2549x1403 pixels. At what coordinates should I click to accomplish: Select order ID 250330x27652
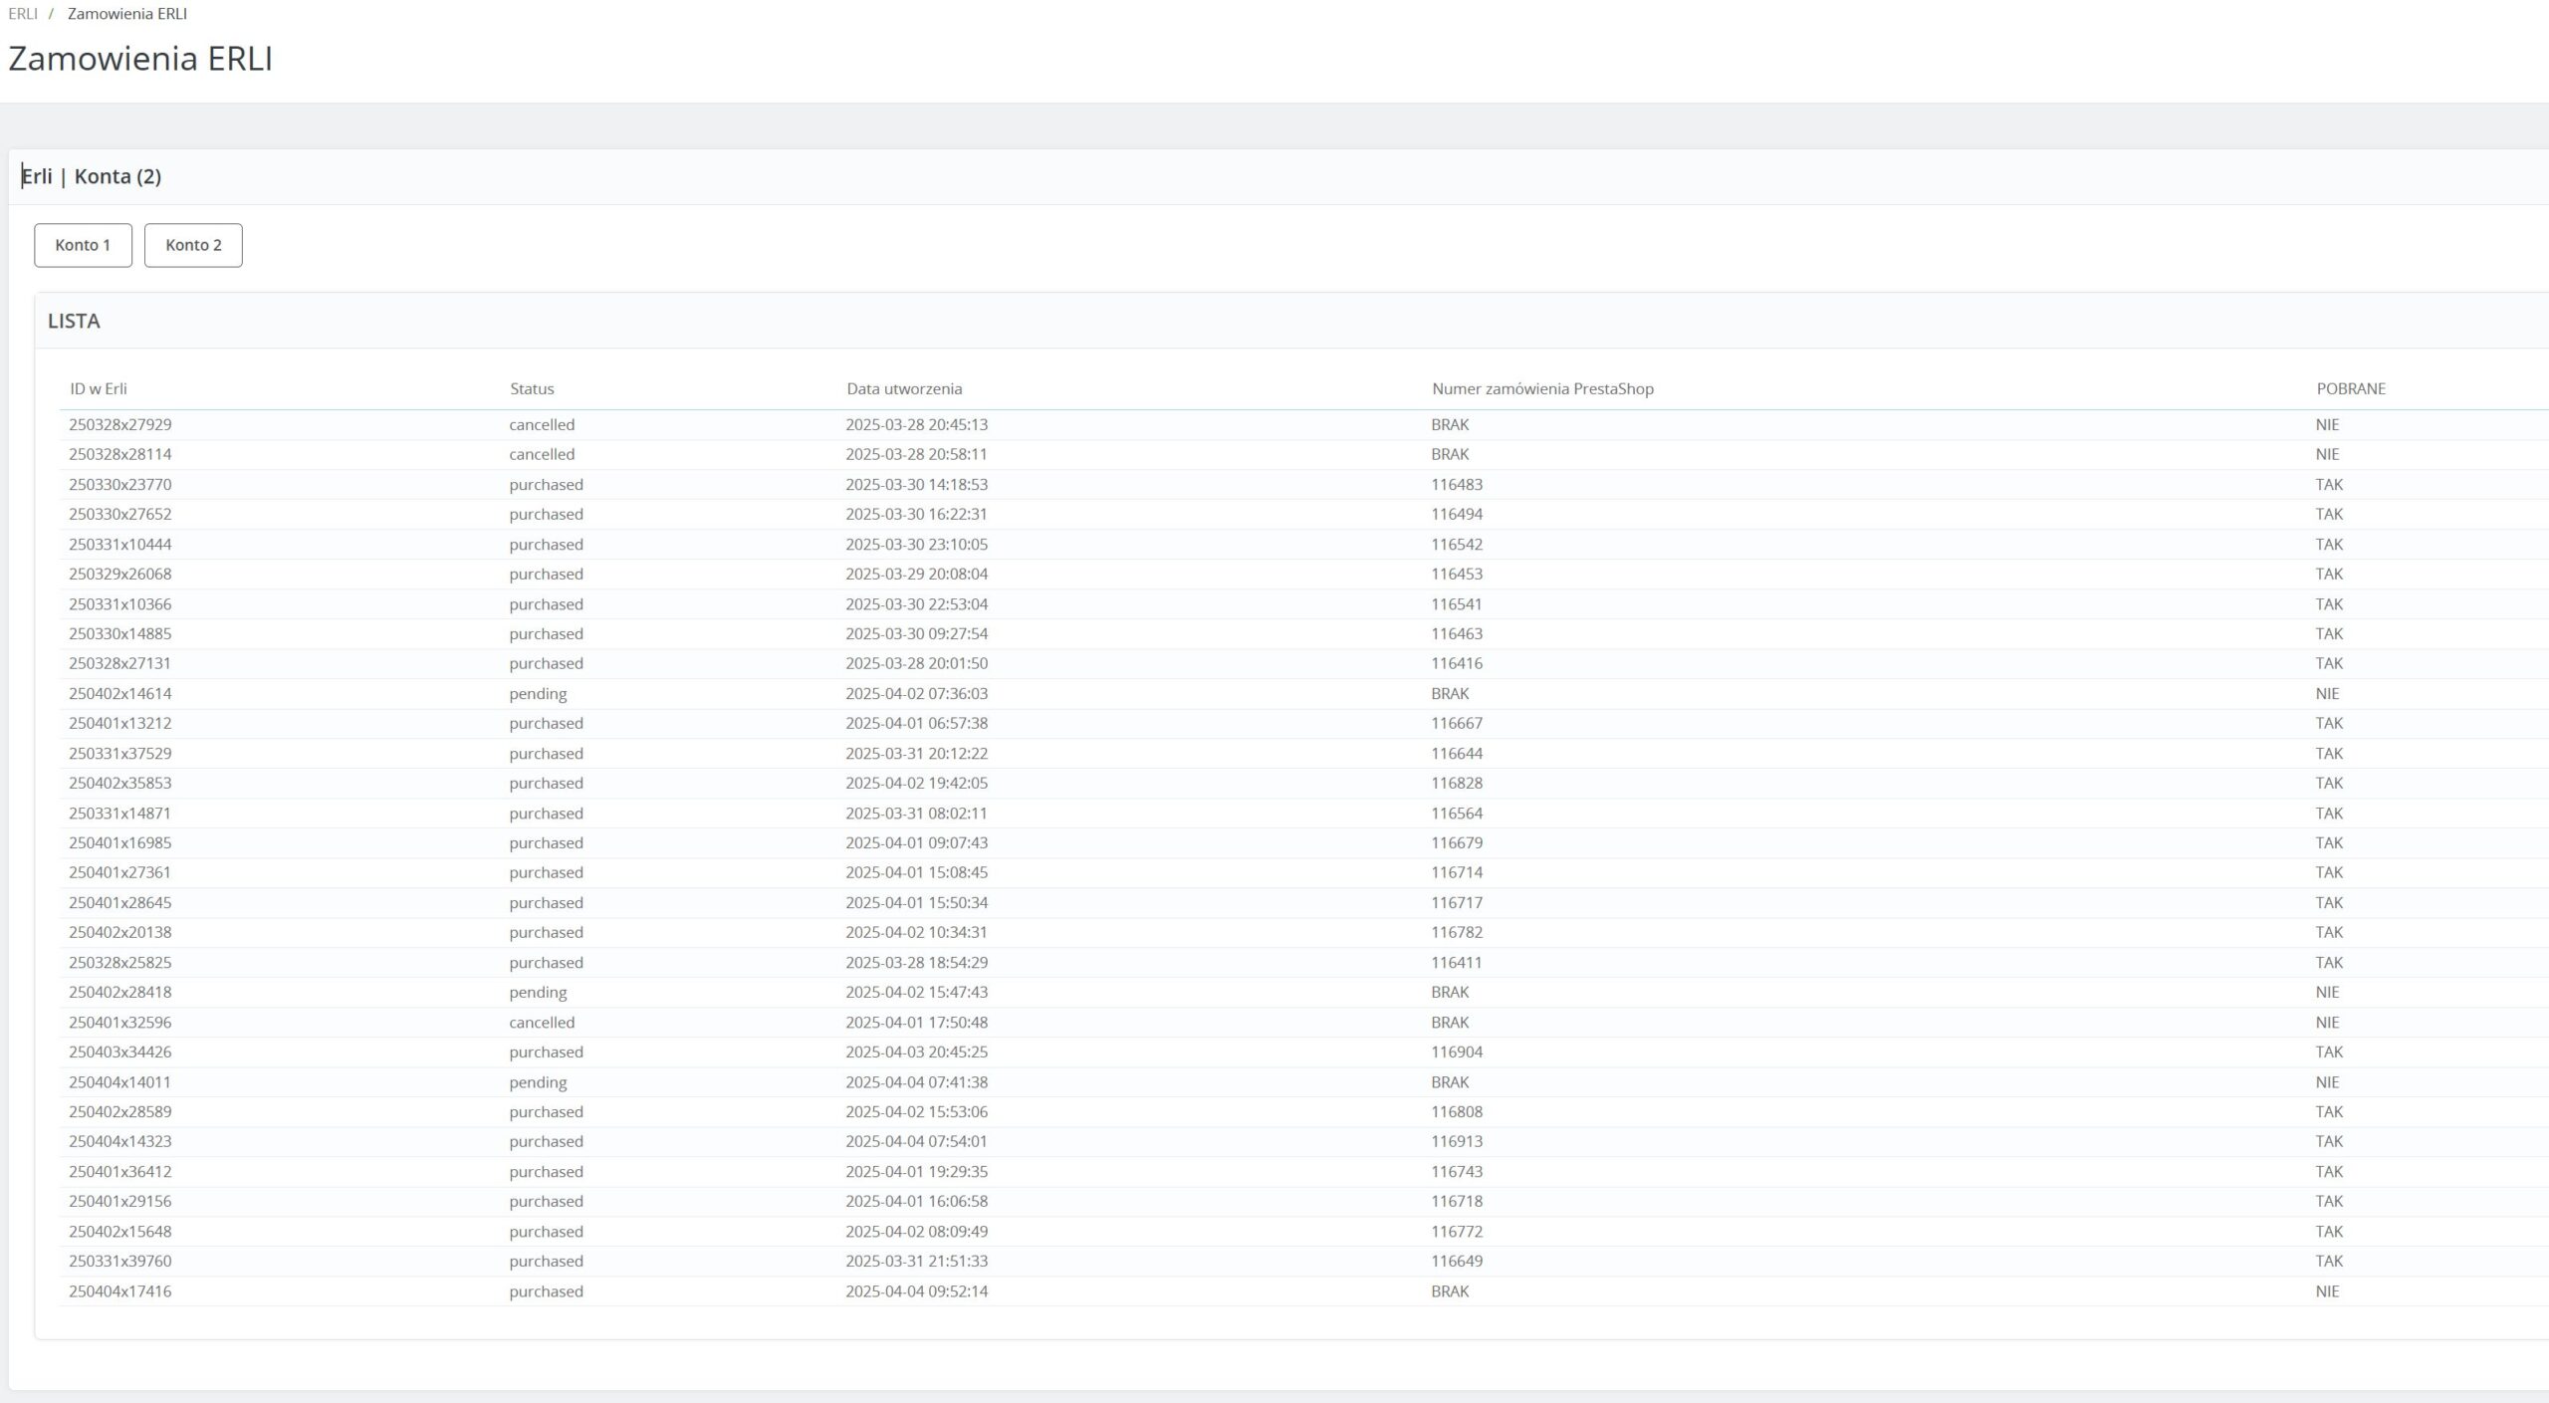[120, 514]
